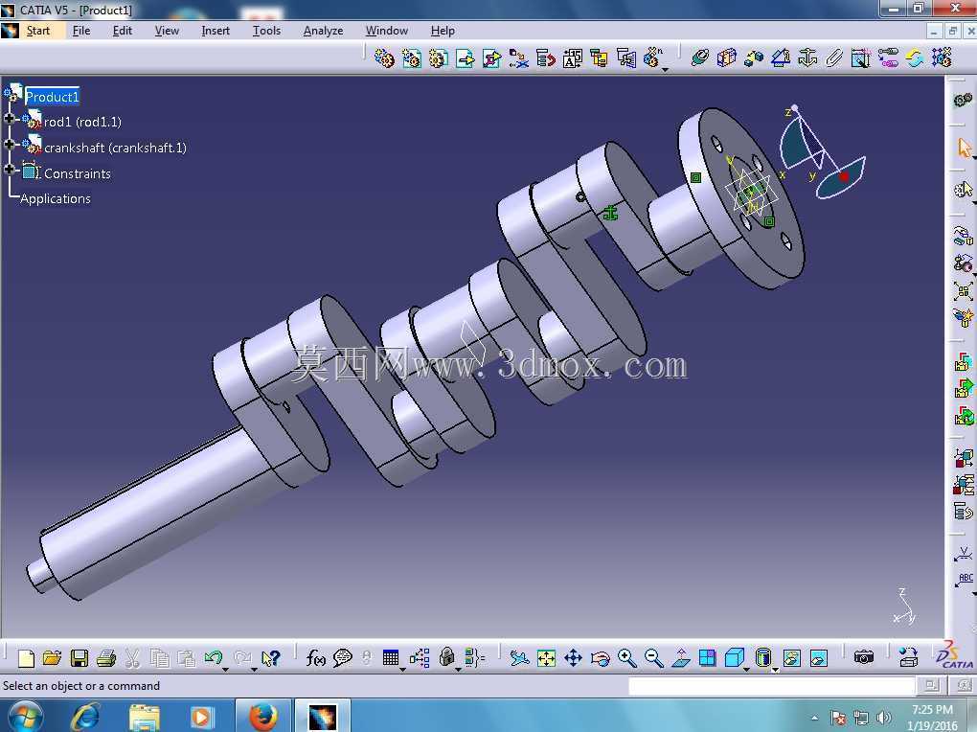Insert a new Part from the toolbar
Screen dimensions: 977x732
(x=438, y=58)
